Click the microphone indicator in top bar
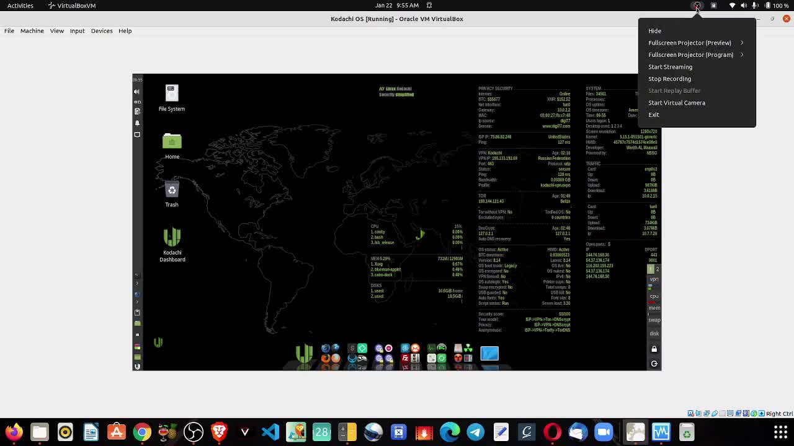 pyautogui.click(x=755, y=6)
